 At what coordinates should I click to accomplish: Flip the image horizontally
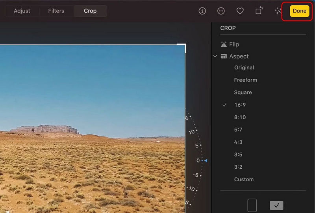pyautogui.click(x=234, y=44)
